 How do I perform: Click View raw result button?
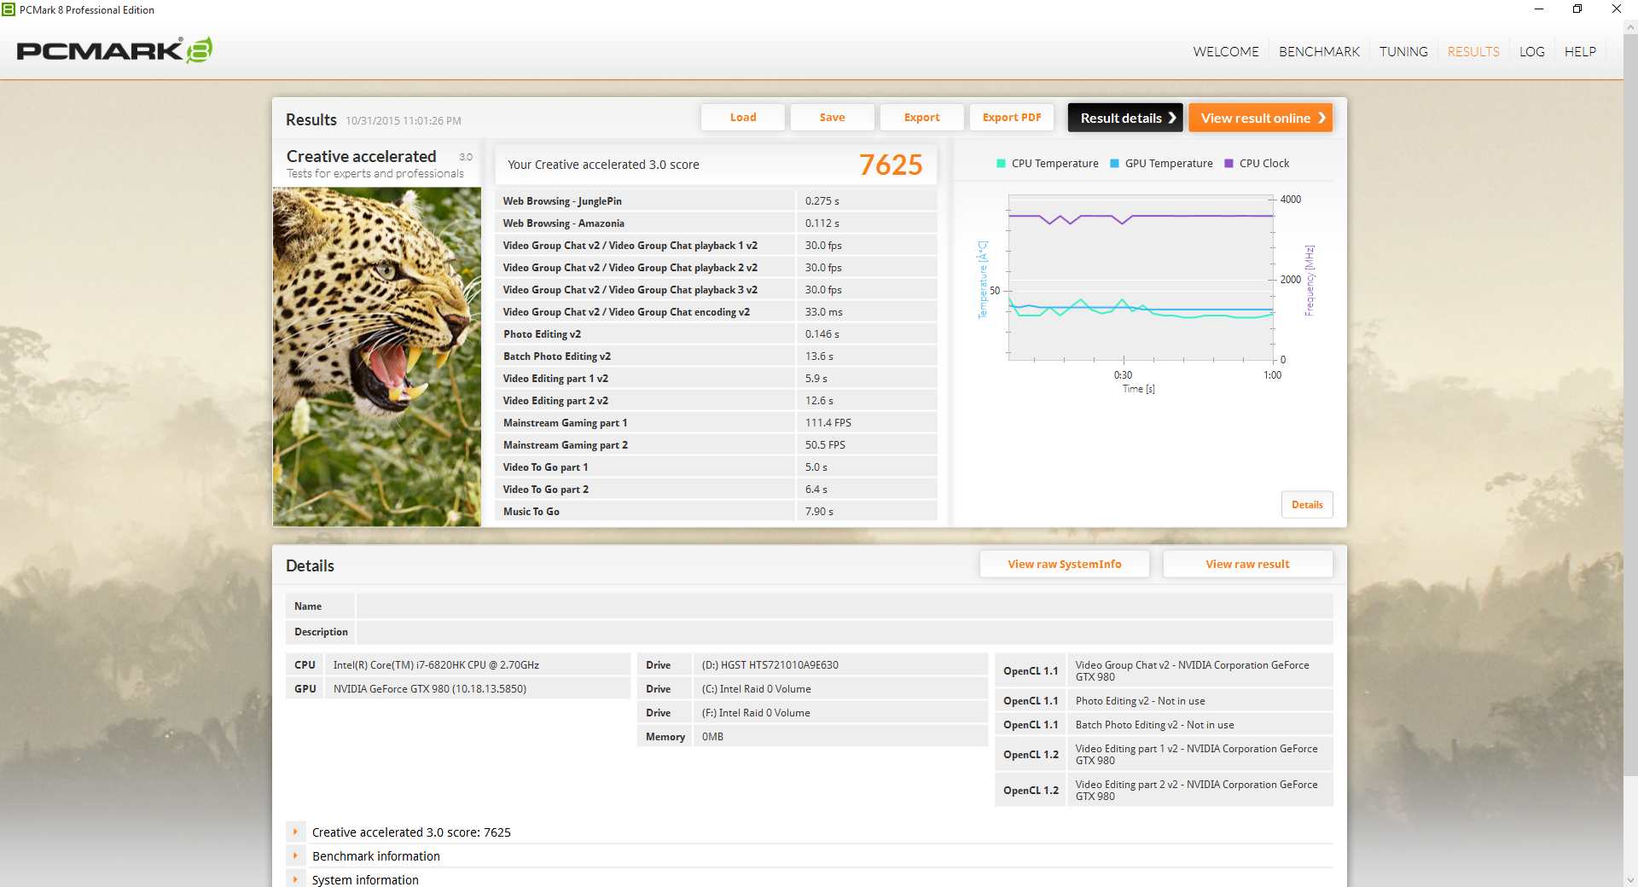click(1247, 564)
